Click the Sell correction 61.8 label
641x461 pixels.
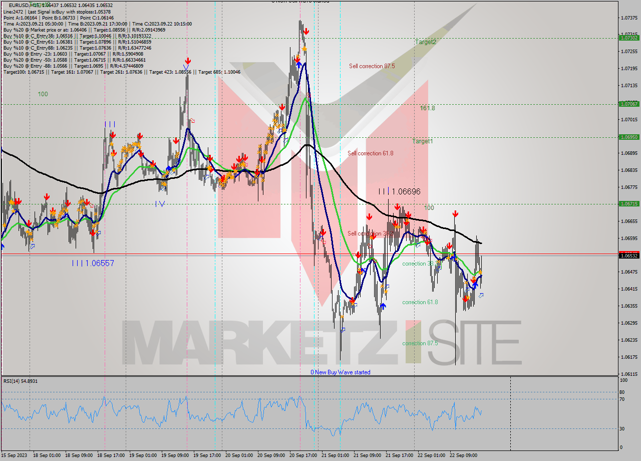pyautogui.click(x=371, y=153)
